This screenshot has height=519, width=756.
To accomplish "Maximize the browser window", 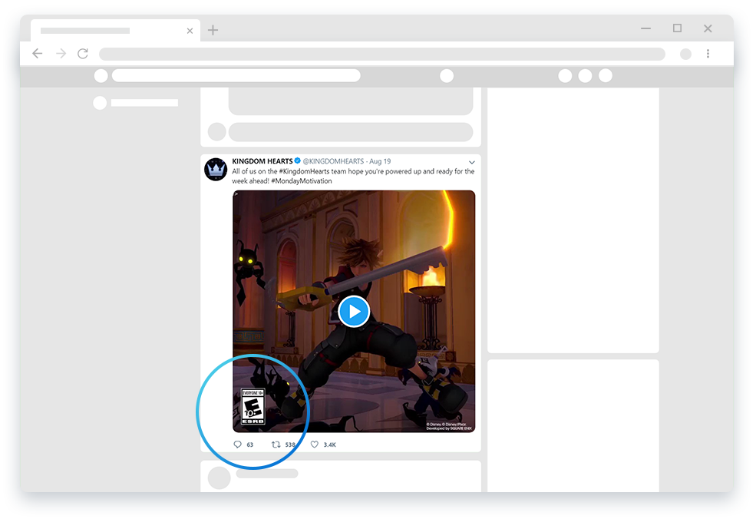I will [678, 28].
